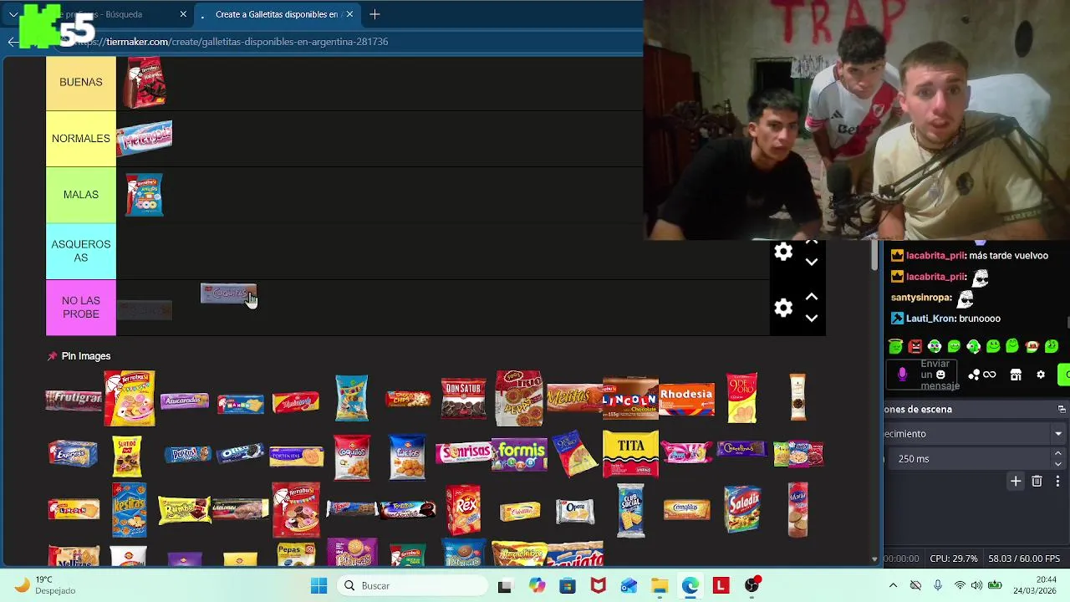Show hidden tray icons chevron
Screen dimensions: 1070x602
click(893, 586)
